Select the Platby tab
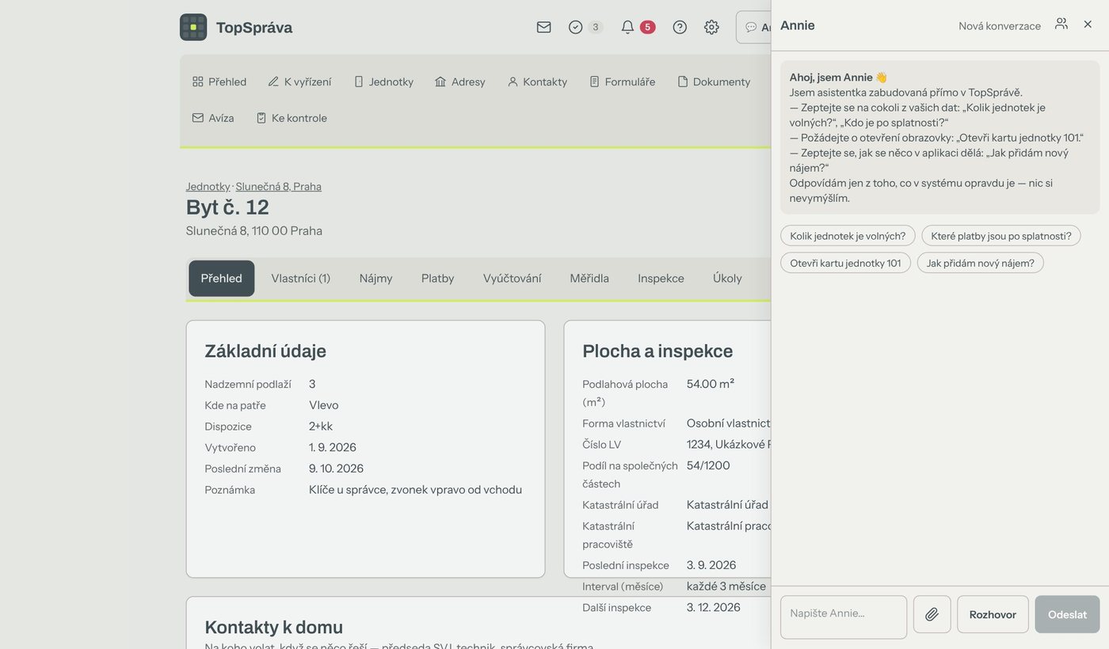 pyautogui.click(x=438, y=278)
